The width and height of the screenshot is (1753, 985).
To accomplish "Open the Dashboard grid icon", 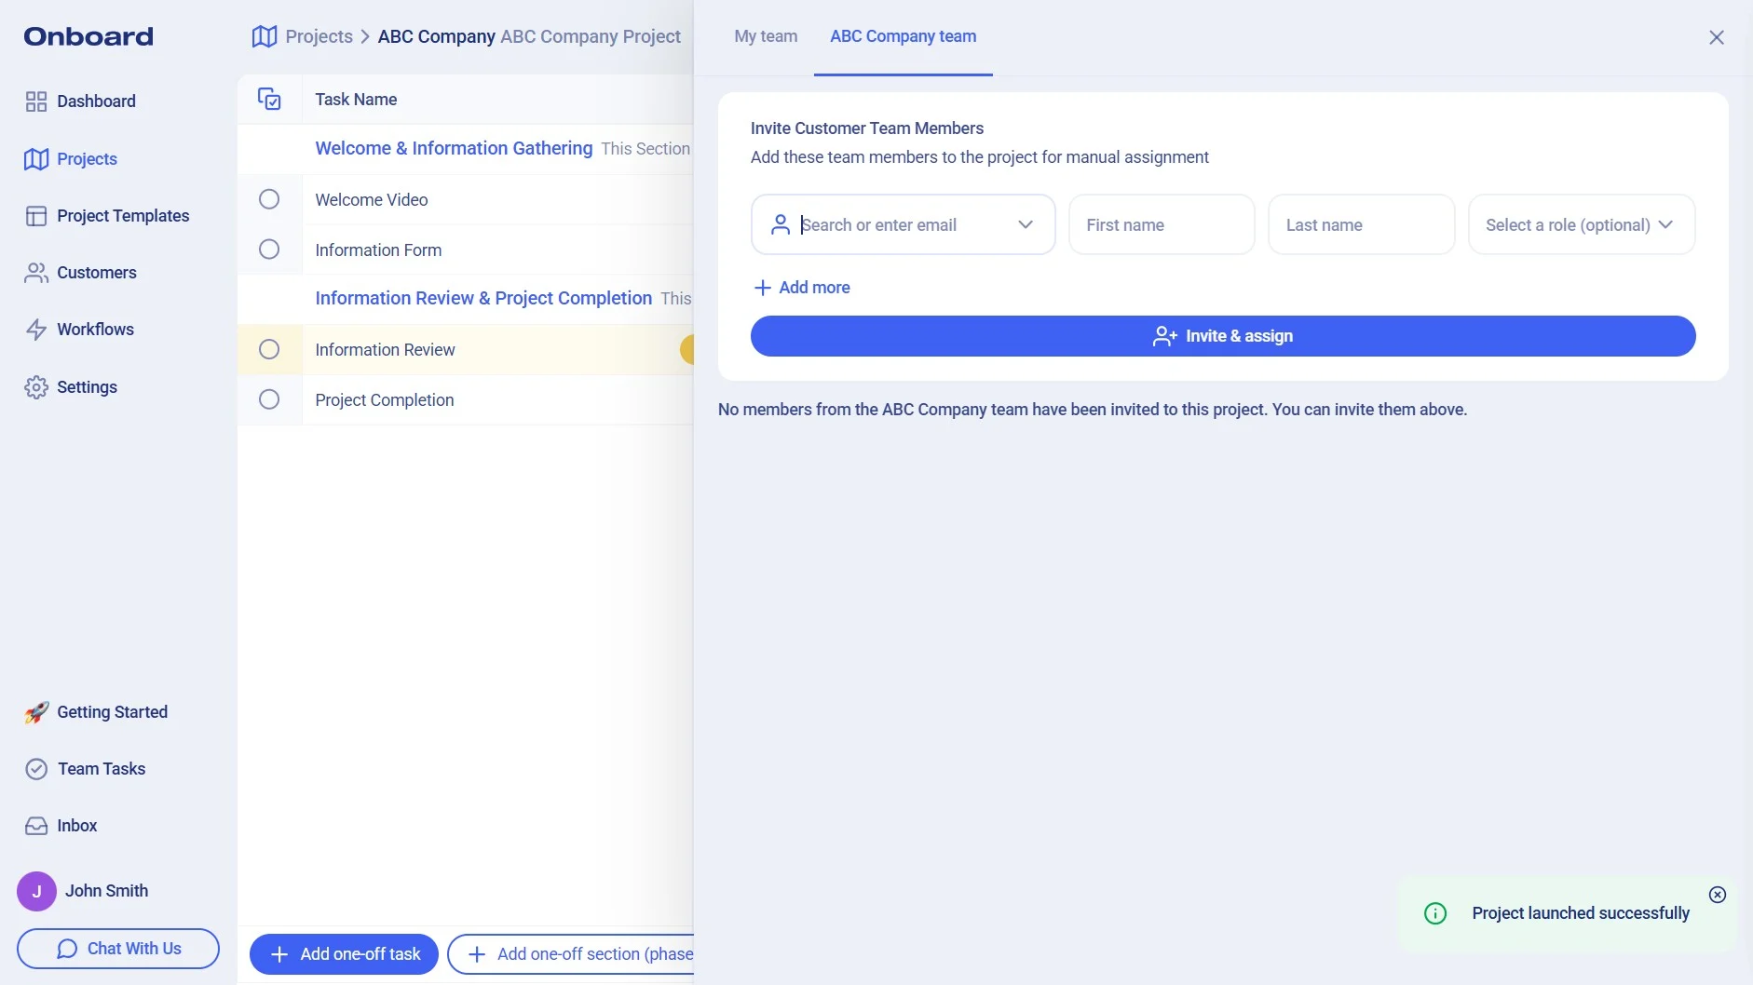I will [36, 101].
